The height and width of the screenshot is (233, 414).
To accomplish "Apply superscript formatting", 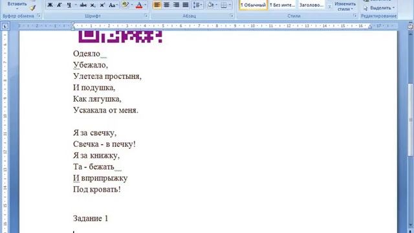I will pyautogui.click(x=102, y=5).
